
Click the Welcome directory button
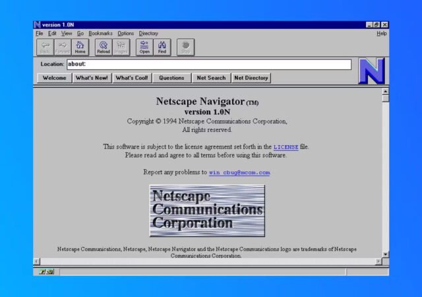point(54,78)
